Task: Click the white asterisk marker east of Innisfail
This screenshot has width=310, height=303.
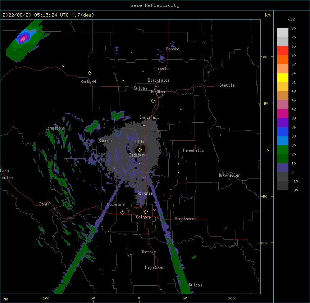Action: 181,109
